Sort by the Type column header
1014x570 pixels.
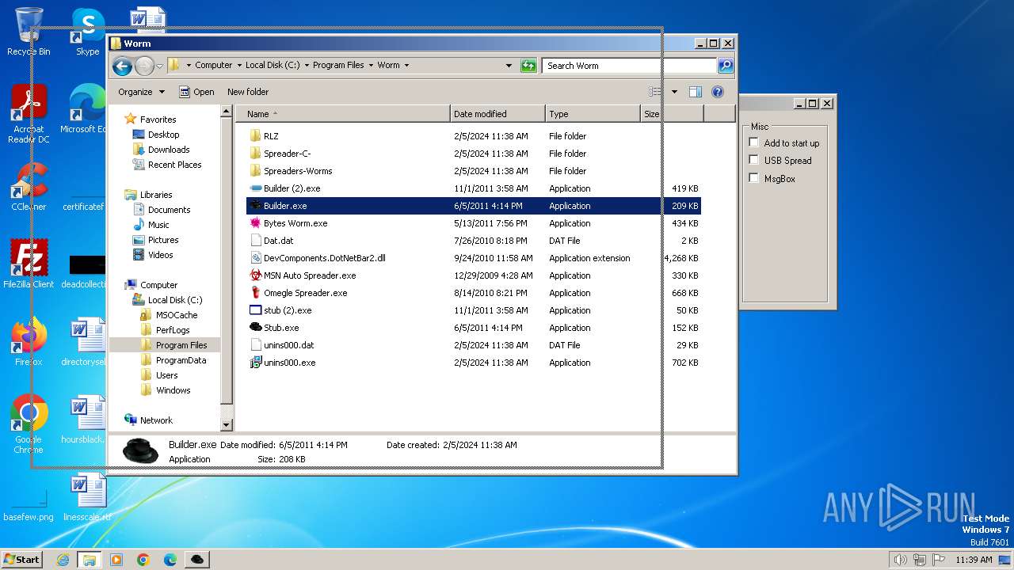[x=593, y=114]
